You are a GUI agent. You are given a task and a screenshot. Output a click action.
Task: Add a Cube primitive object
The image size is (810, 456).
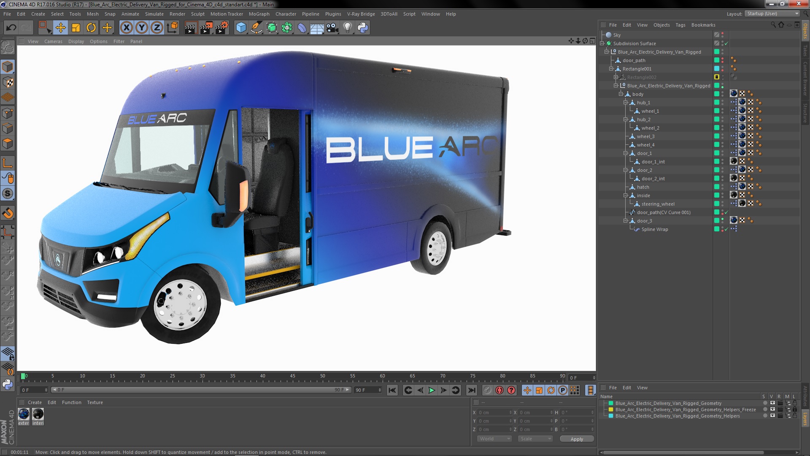point(241,28)
